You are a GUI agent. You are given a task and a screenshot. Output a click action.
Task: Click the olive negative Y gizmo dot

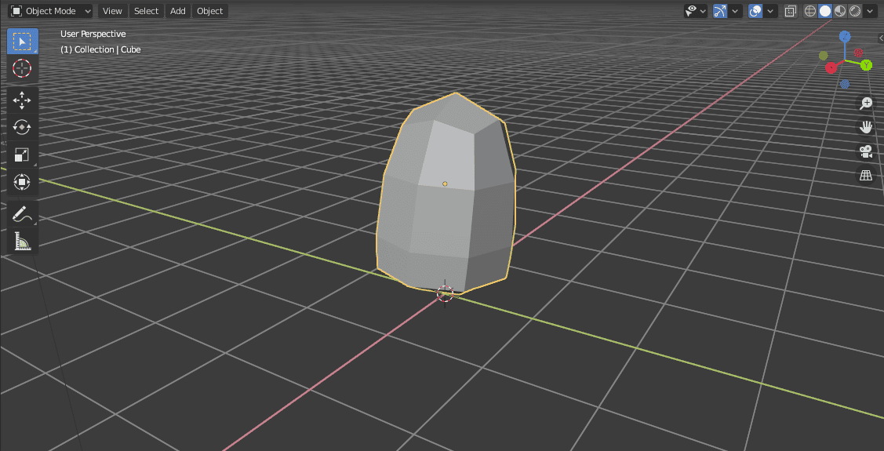point(823,55)
